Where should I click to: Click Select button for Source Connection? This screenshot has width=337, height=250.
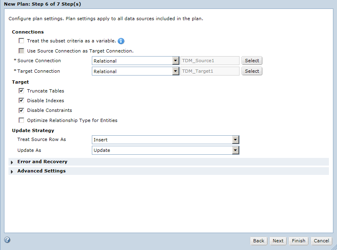(252, 61)
